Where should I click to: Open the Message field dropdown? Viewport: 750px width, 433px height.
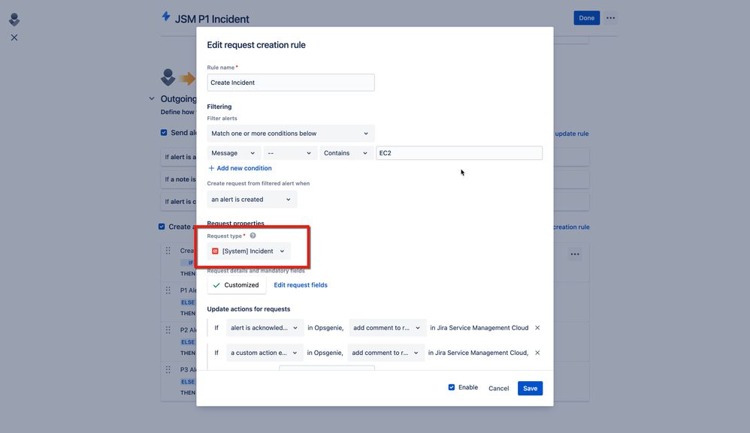pyautogui.click(x=234, y=153)
